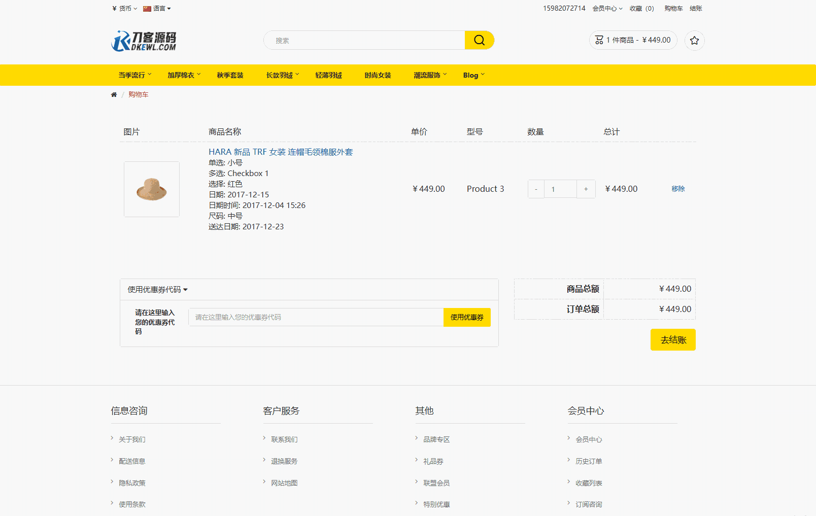The image size is (816, 516).
Task: Open the 时尚女装 category
Action: 378,75
